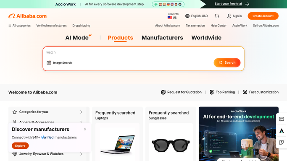
Task: Expand Jewelry, Eyewear & Watches chevron
Action: [81, 154]
